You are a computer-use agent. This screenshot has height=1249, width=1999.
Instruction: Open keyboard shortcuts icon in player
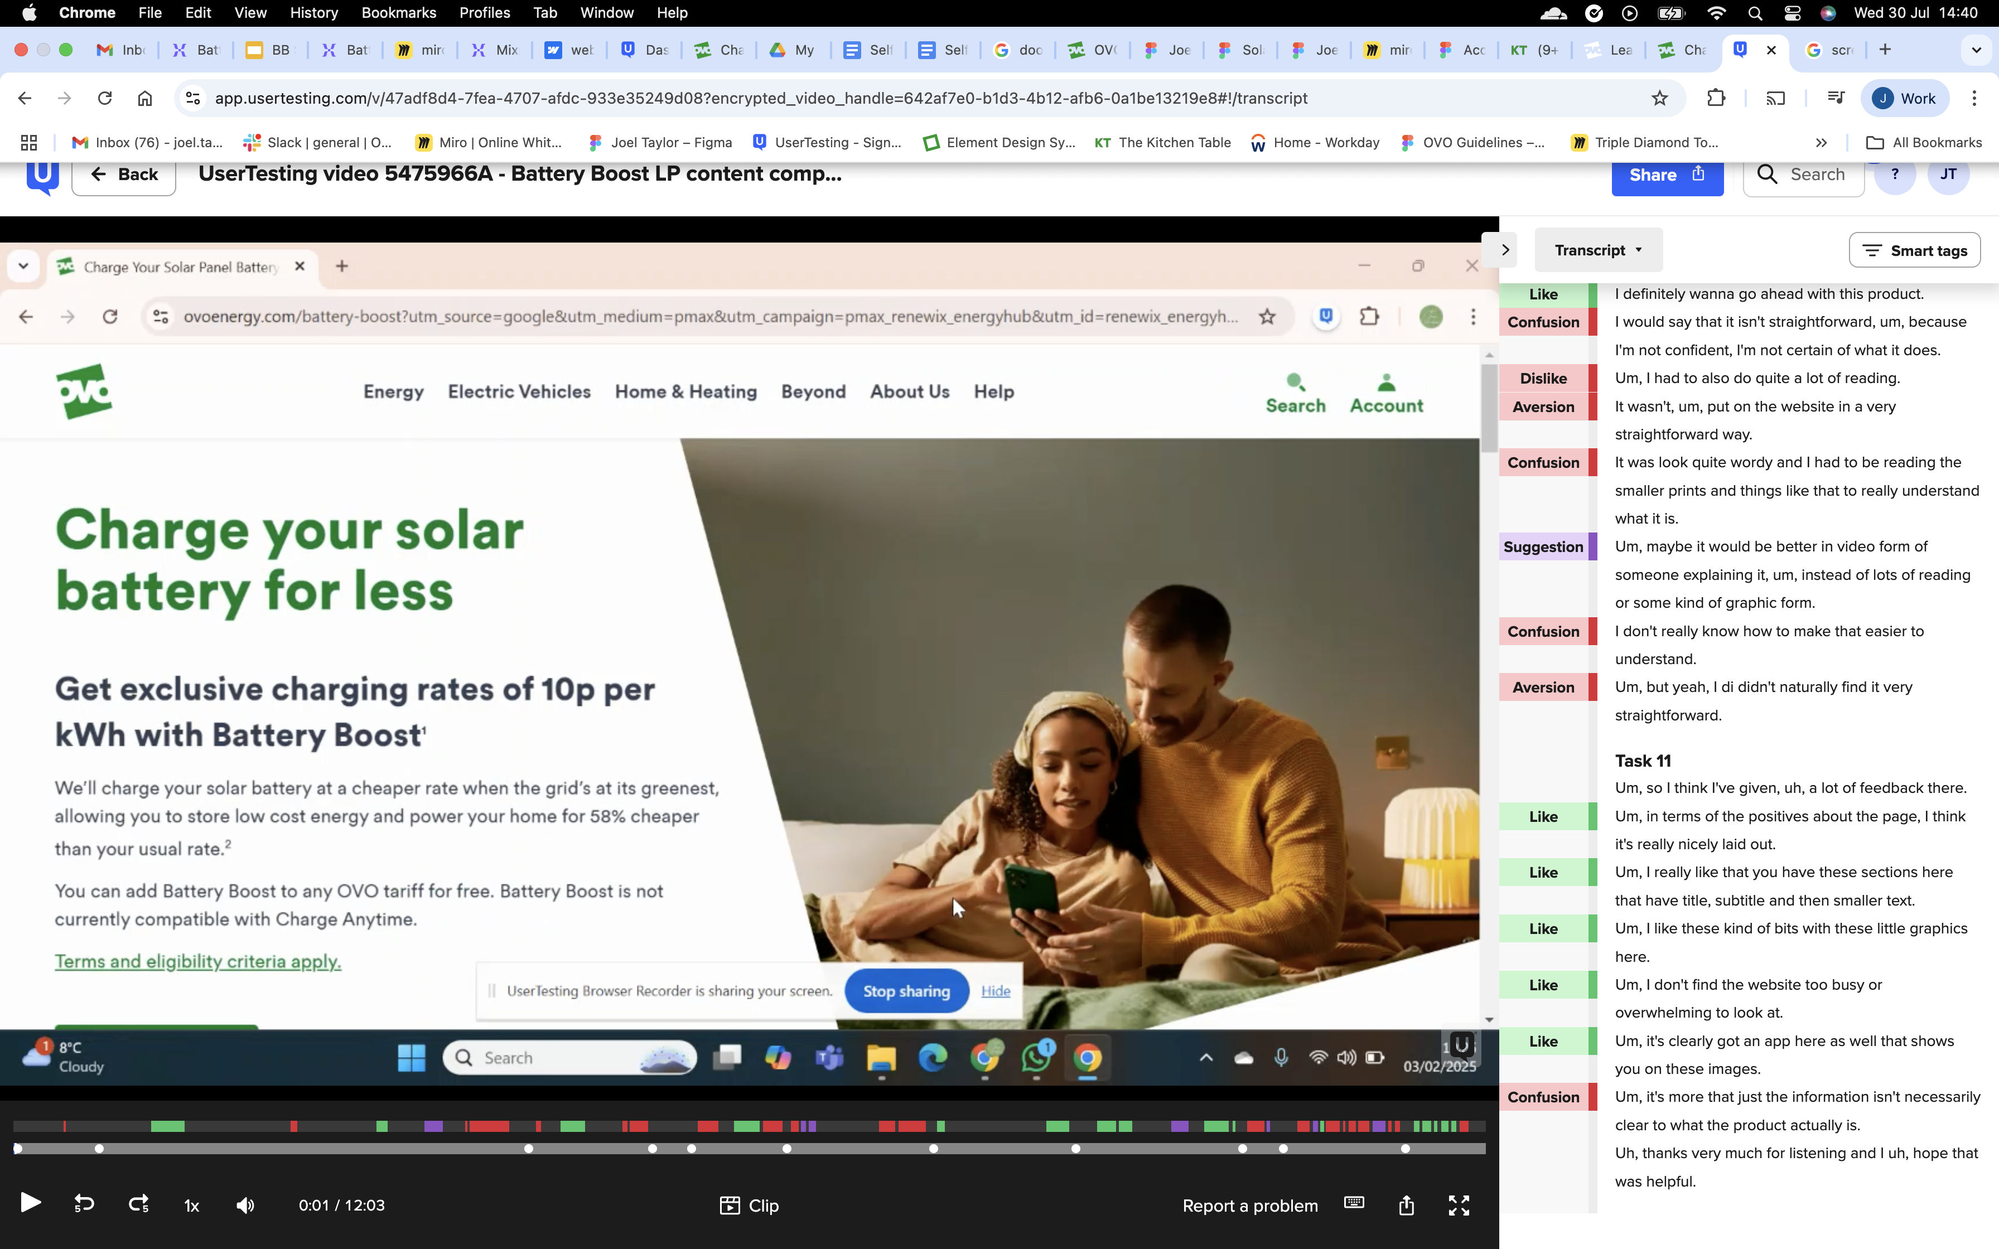point(1354,1203)
